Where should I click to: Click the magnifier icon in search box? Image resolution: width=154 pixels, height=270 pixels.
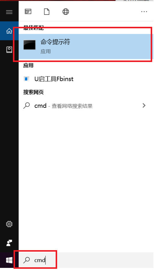(x=26, y=260)
